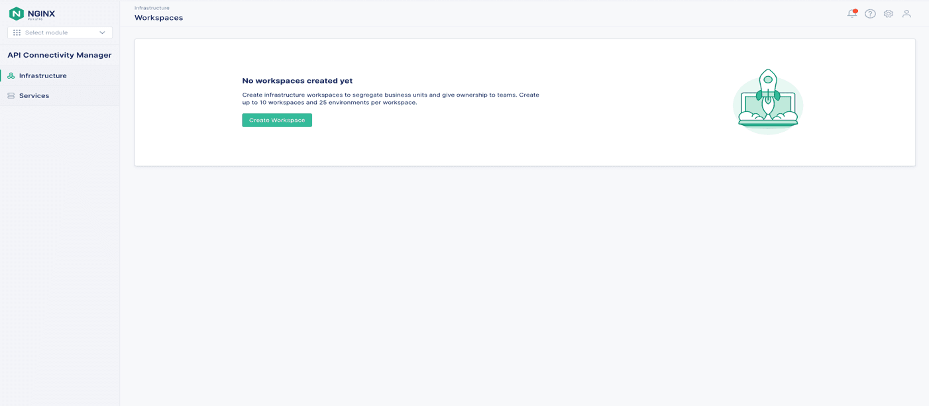The height and width of the screenshot is (406, 929).
Task: Click the 'Select module' placeholder text
Action: (46, 32)
